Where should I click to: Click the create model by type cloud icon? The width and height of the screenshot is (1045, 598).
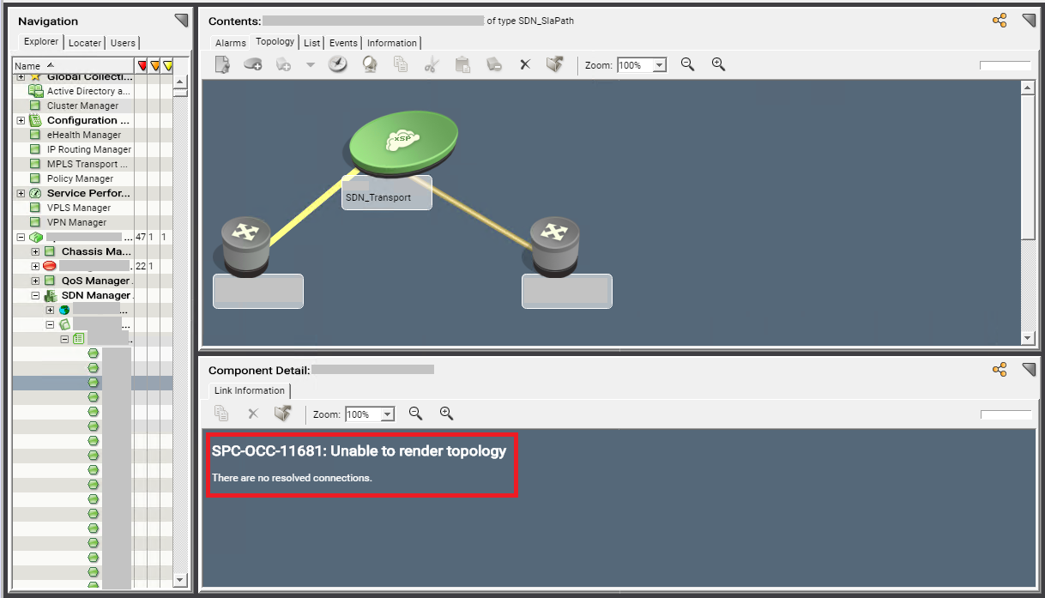pyautogui.click(x=253, y=64)
